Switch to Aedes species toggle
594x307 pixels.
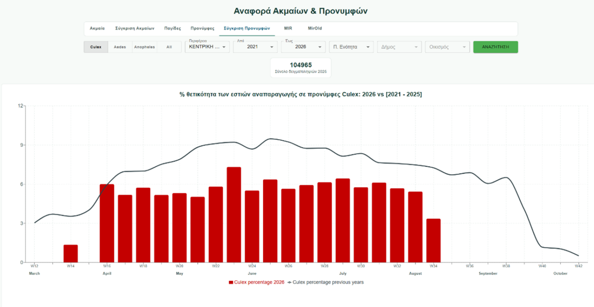[x=120, y=47]
